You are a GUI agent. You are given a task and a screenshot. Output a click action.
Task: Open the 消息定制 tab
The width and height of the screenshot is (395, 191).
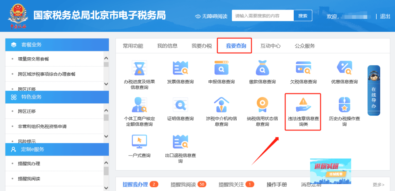point(311,184)
